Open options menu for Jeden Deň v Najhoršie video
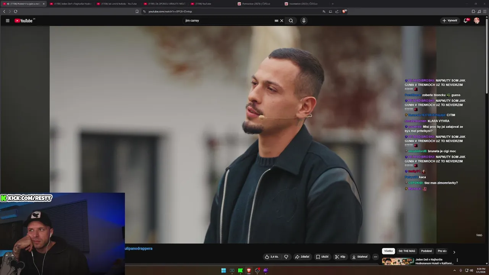The width and height of the screenshot is (489, 275). coord(457,260)
